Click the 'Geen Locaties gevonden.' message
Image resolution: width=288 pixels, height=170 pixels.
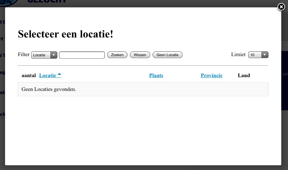49,89
